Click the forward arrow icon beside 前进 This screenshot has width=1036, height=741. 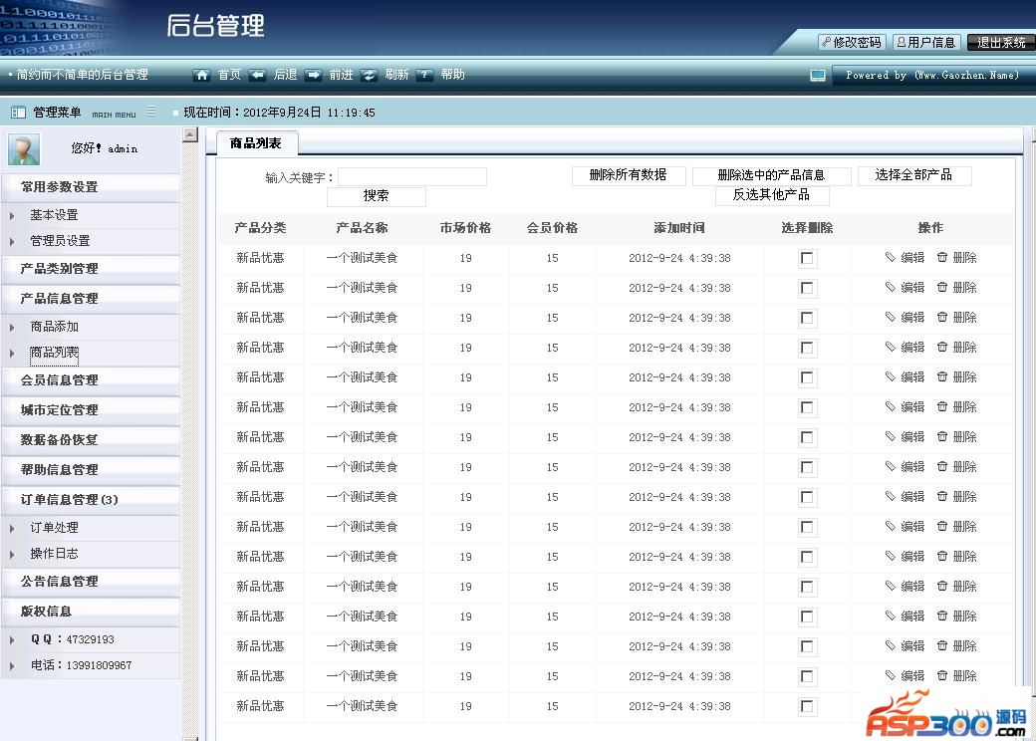pyautogui.click(x=314, y=75)
